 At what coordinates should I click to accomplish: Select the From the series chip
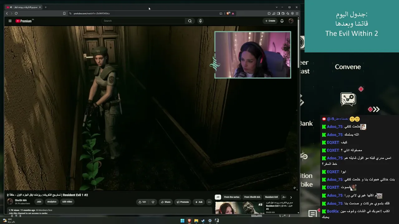(232, 197)
